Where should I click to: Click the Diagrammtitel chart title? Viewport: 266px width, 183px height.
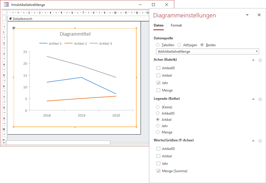[75, 34]
